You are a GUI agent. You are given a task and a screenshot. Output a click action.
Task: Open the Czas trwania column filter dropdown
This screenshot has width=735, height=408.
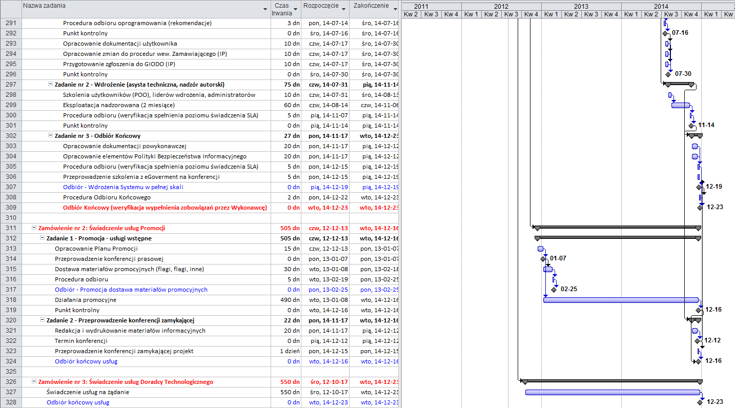pyautogui.click(x=294, y=9)
